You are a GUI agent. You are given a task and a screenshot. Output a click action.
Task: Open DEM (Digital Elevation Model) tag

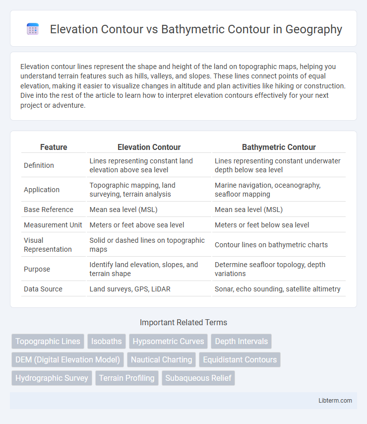pos(67,359)
